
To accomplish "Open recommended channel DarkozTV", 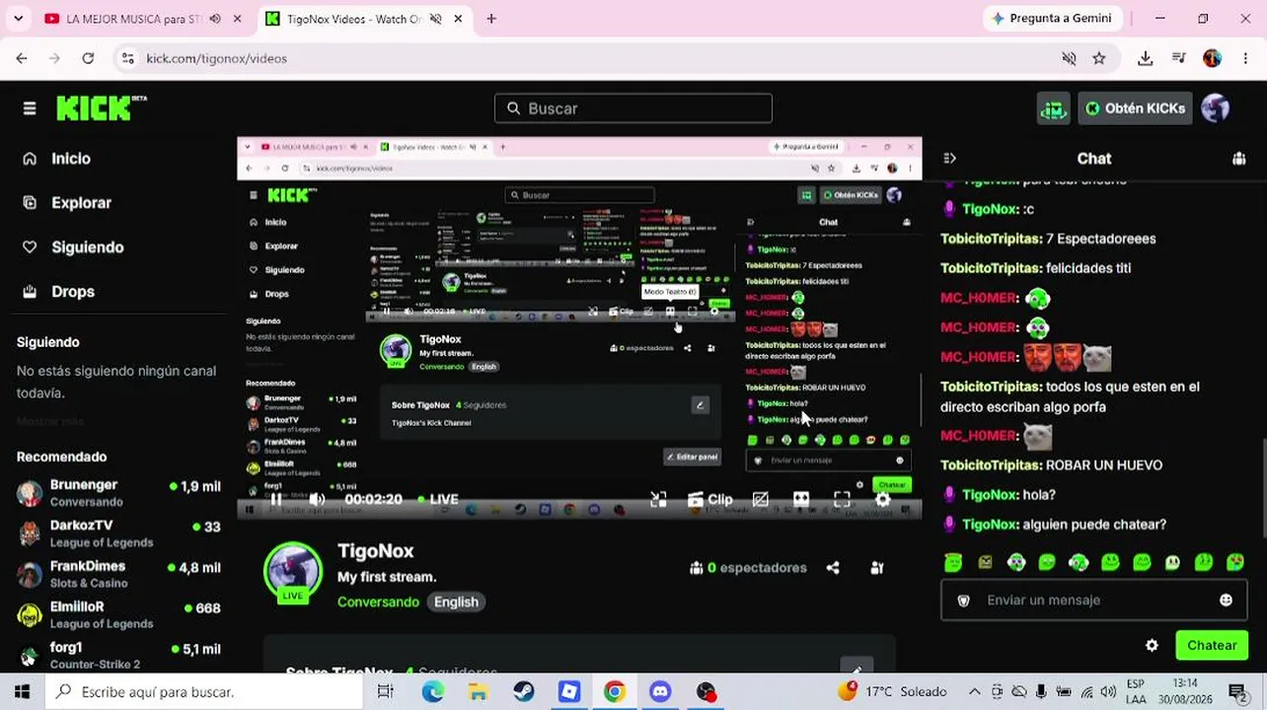I will coord(118,533).
